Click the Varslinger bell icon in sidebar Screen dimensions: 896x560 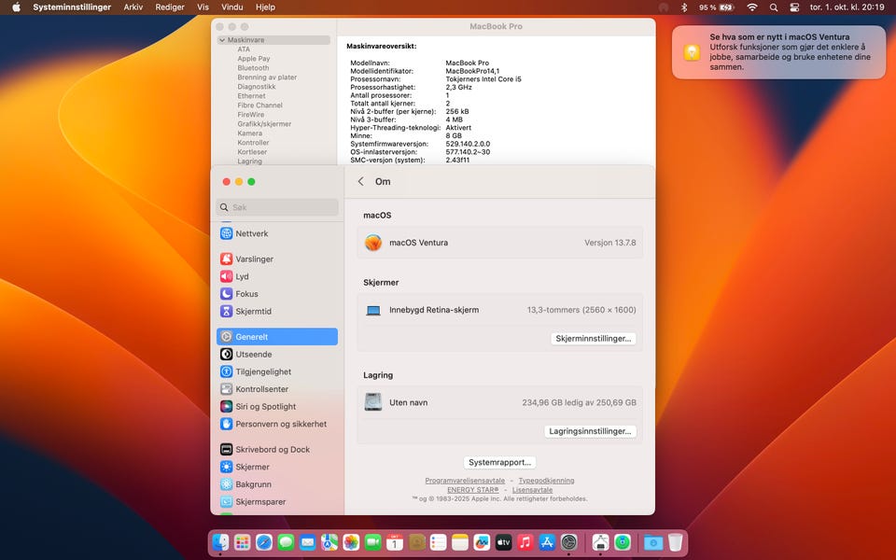(226, 259)
